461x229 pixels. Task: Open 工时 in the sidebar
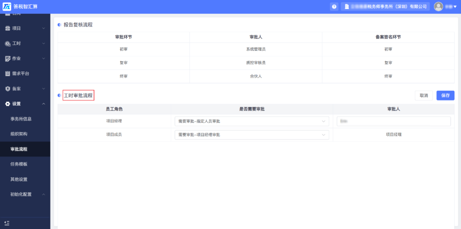[x=17, y=43]
